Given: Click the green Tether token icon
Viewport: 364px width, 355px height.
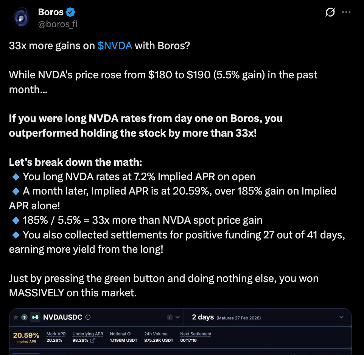Looking at the screenshot, I should [24, 317].
